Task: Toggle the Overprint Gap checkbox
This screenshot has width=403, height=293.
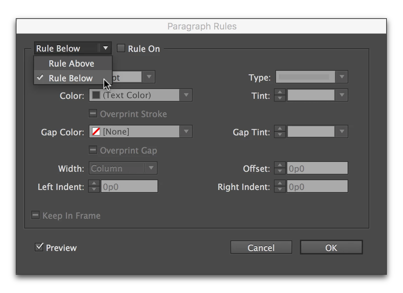Action: (93, 150)
